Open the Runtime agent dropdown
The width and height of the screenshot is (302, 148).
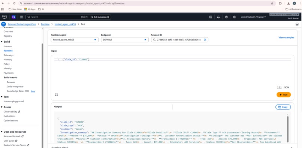75,40
